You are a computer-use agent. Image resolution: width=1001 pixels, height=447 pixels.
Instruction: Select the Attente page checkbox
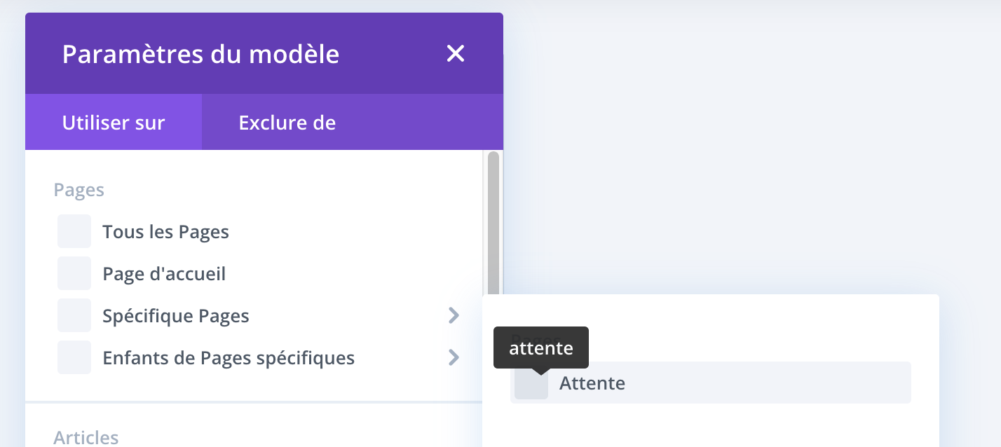pyautogui.click(x=531, y=383)
